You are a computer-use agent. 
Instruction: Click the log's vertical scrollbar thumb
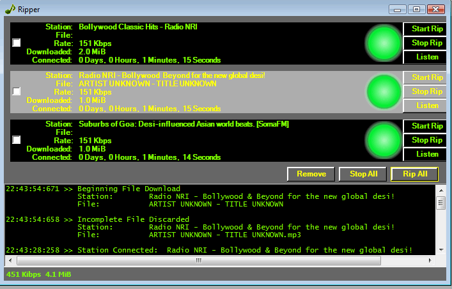pos(441,203)
